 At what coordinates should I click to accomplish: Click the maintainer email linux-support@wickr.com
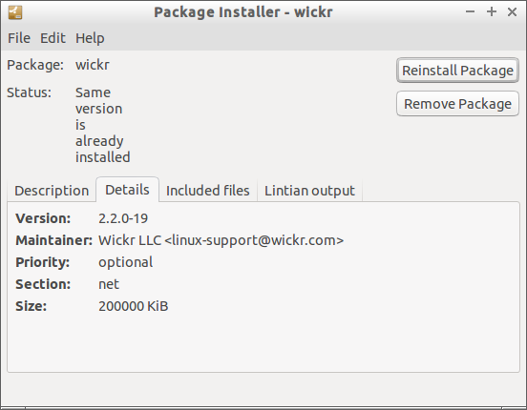[x=254, y=240]
